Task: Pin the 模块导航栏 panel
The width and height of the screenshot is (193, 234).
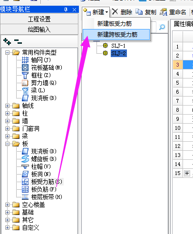Action: [66, 10]
